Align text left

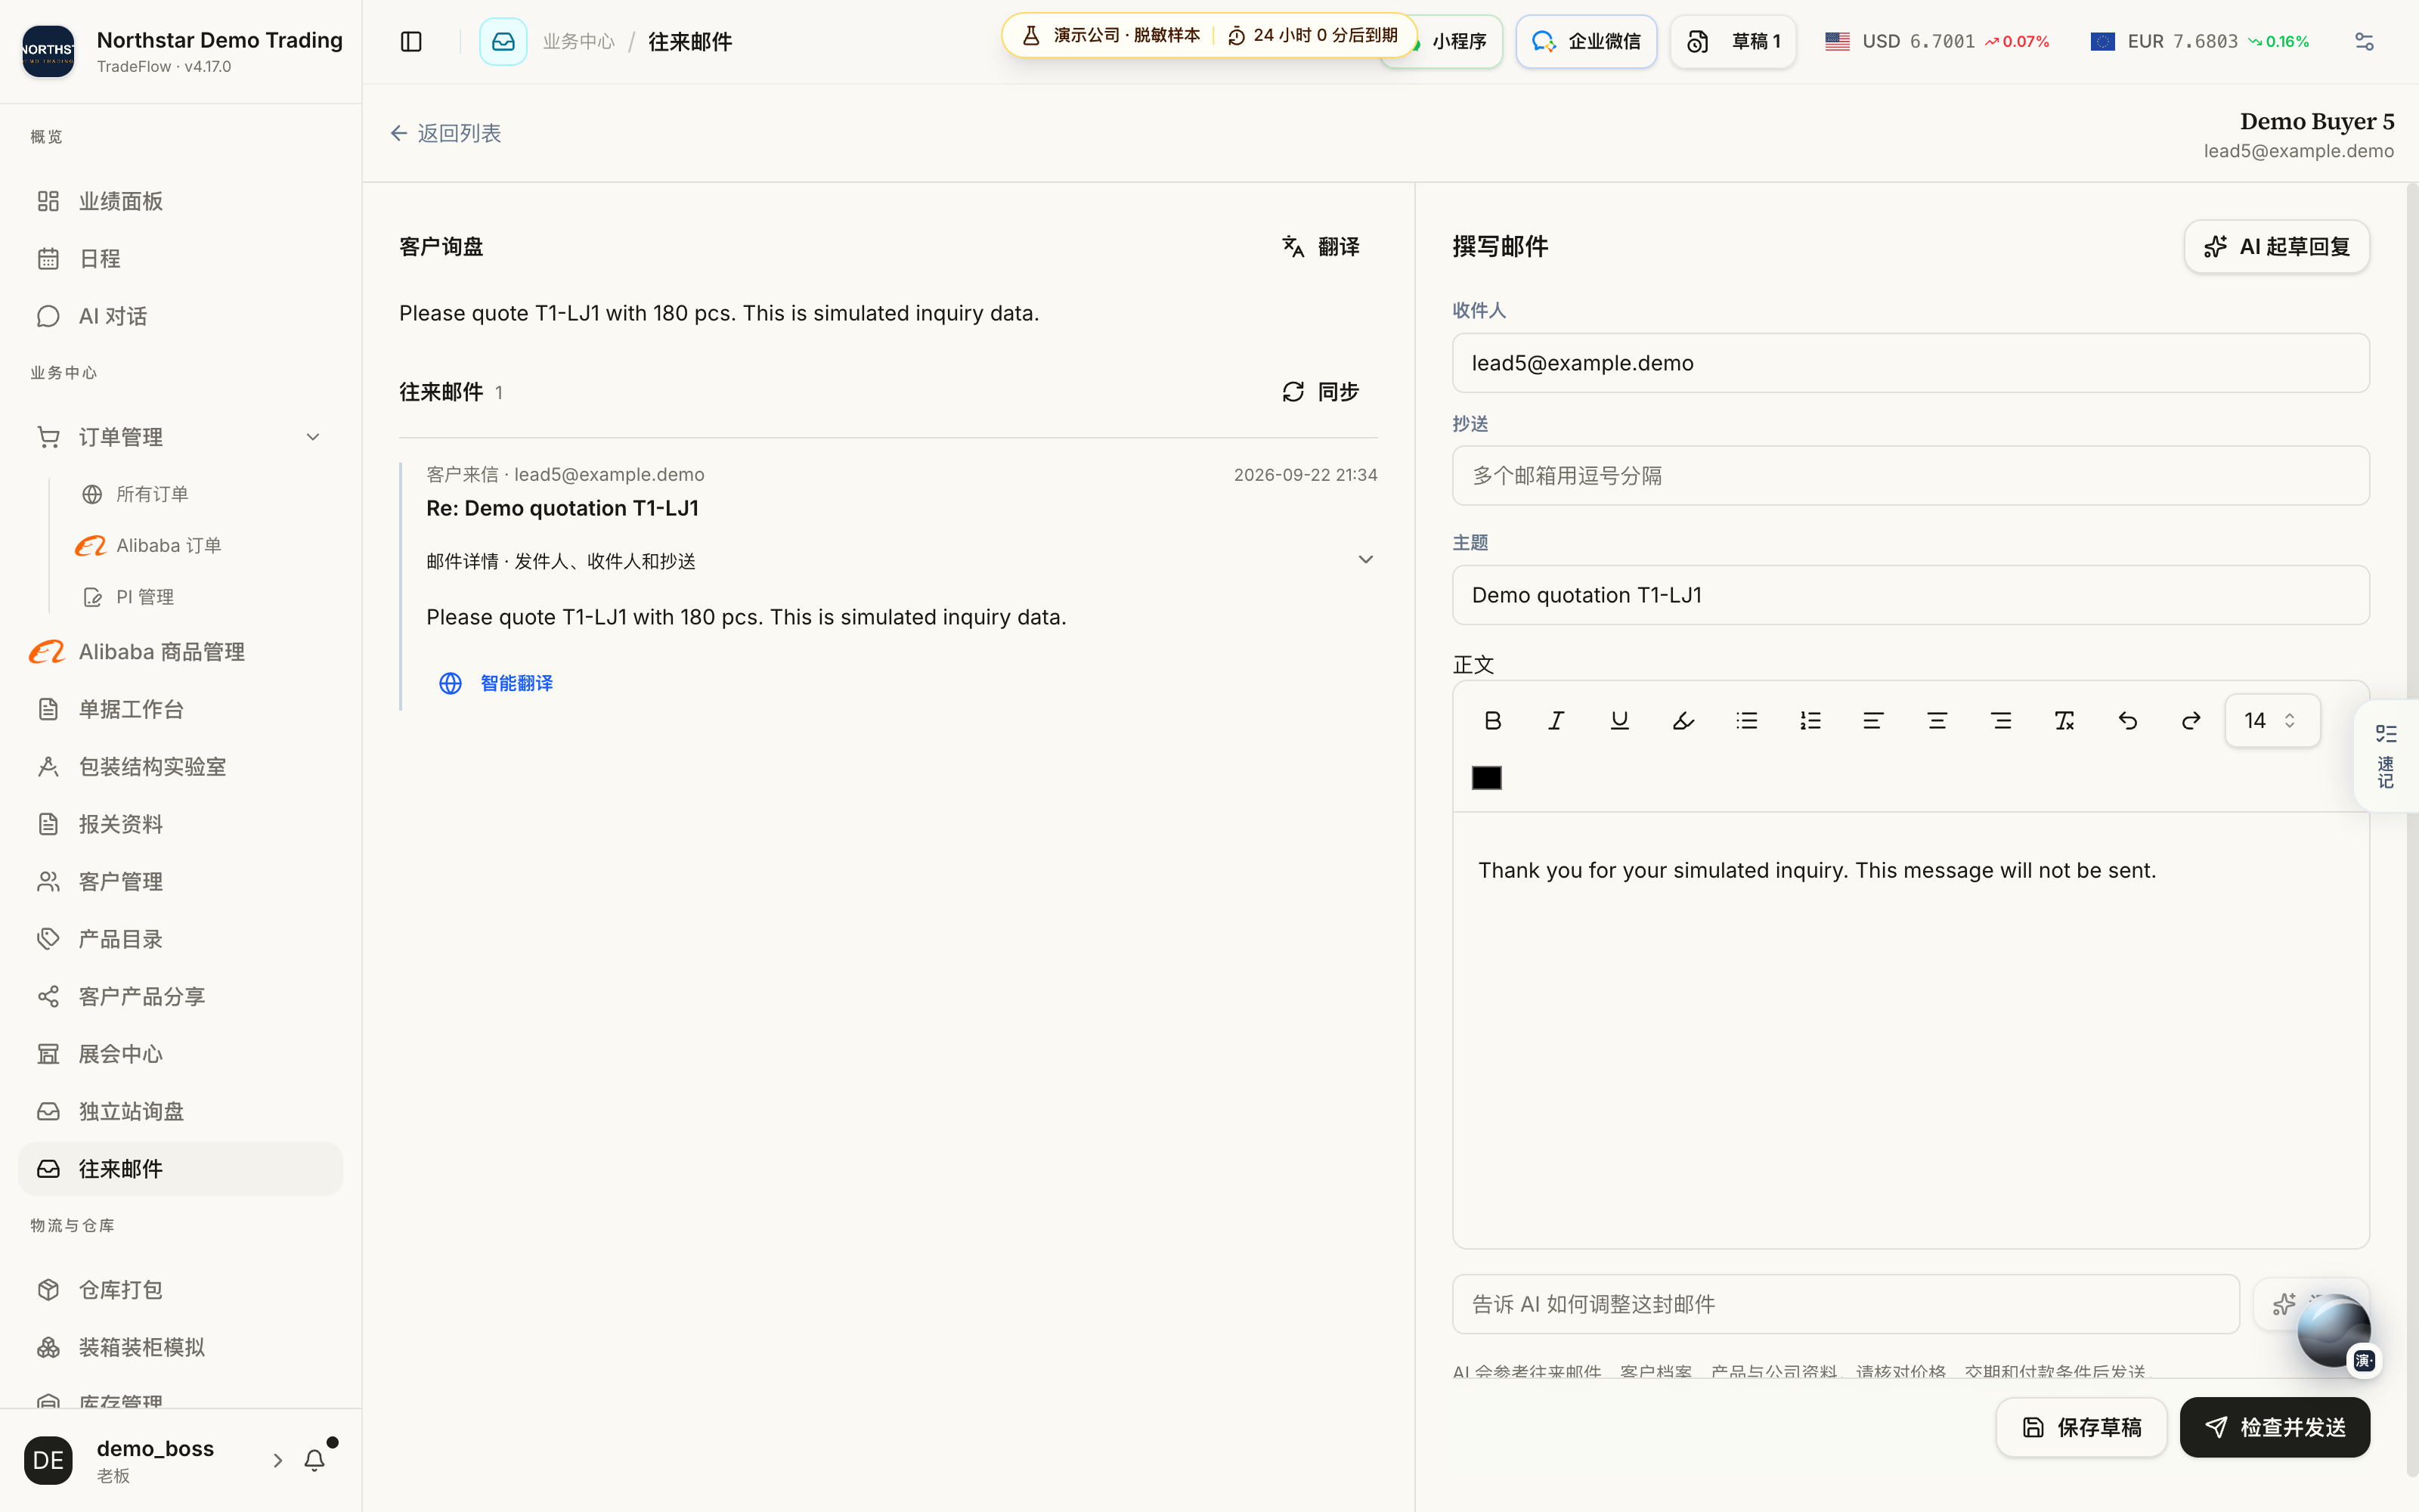click(x=1873, y=720)
